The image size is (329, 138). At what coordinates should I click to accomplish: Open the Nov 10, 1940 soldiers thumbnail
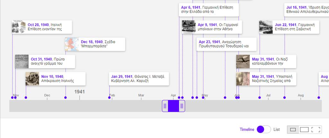pos(32,79)
